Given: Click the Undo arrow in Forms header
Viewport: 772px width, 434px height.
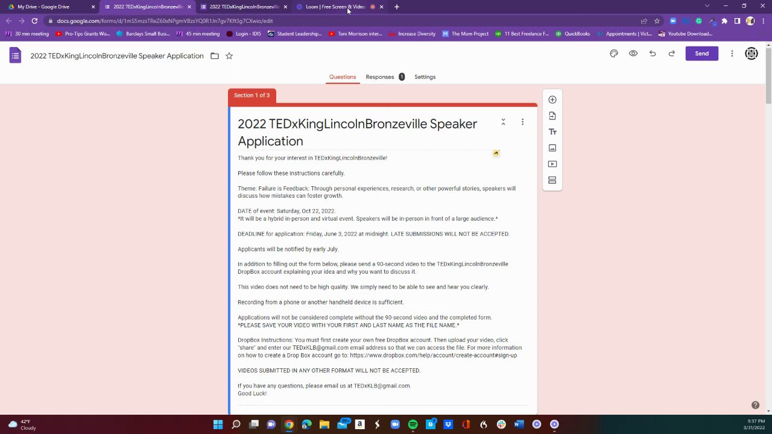Looking at the screenshot, I should (x=653, y=54).
